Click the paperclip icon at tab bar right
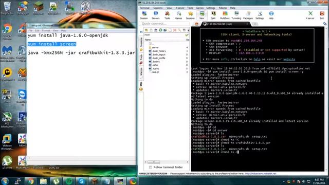The width and height of the screenshot is (329, 185). (x=325, y=24)
